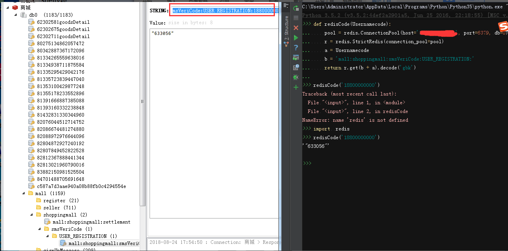Click File "<input>", line 1 traceback link
This screenshot has height=251, width=508.
[x=356, y=103]
